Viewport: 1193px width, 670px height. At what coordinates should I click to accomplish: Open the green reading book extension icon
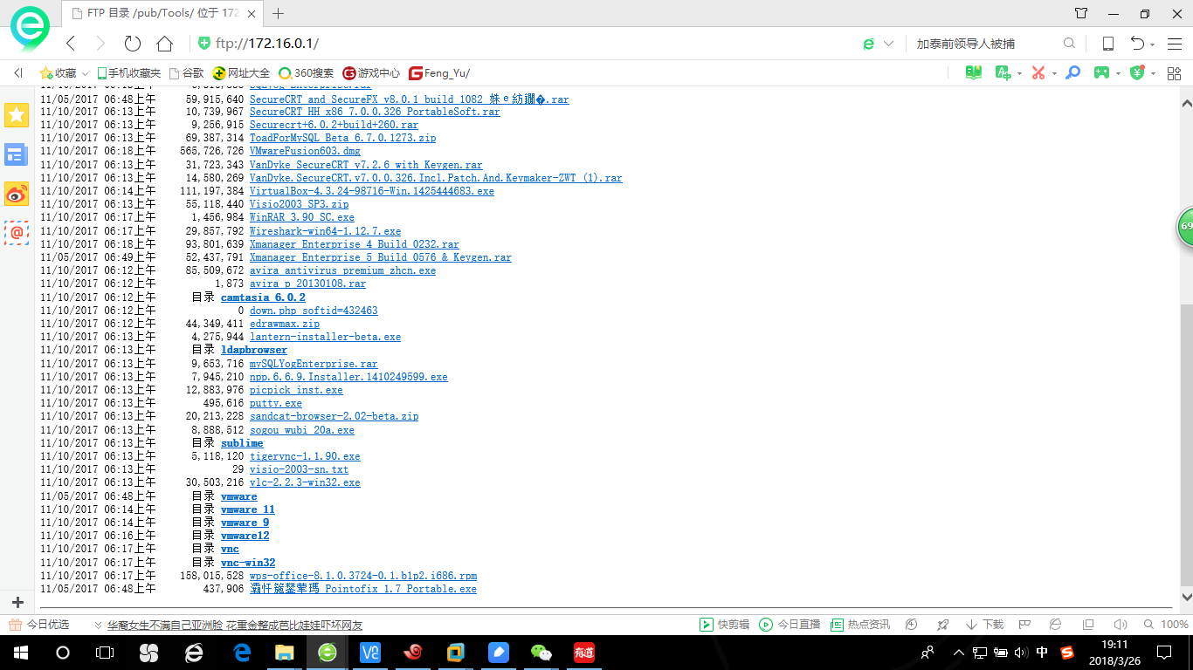[974, 73]
